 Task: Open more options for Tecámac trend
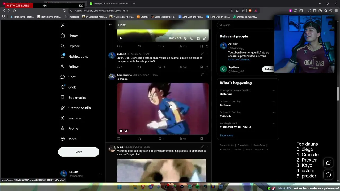tap(274, 102)
